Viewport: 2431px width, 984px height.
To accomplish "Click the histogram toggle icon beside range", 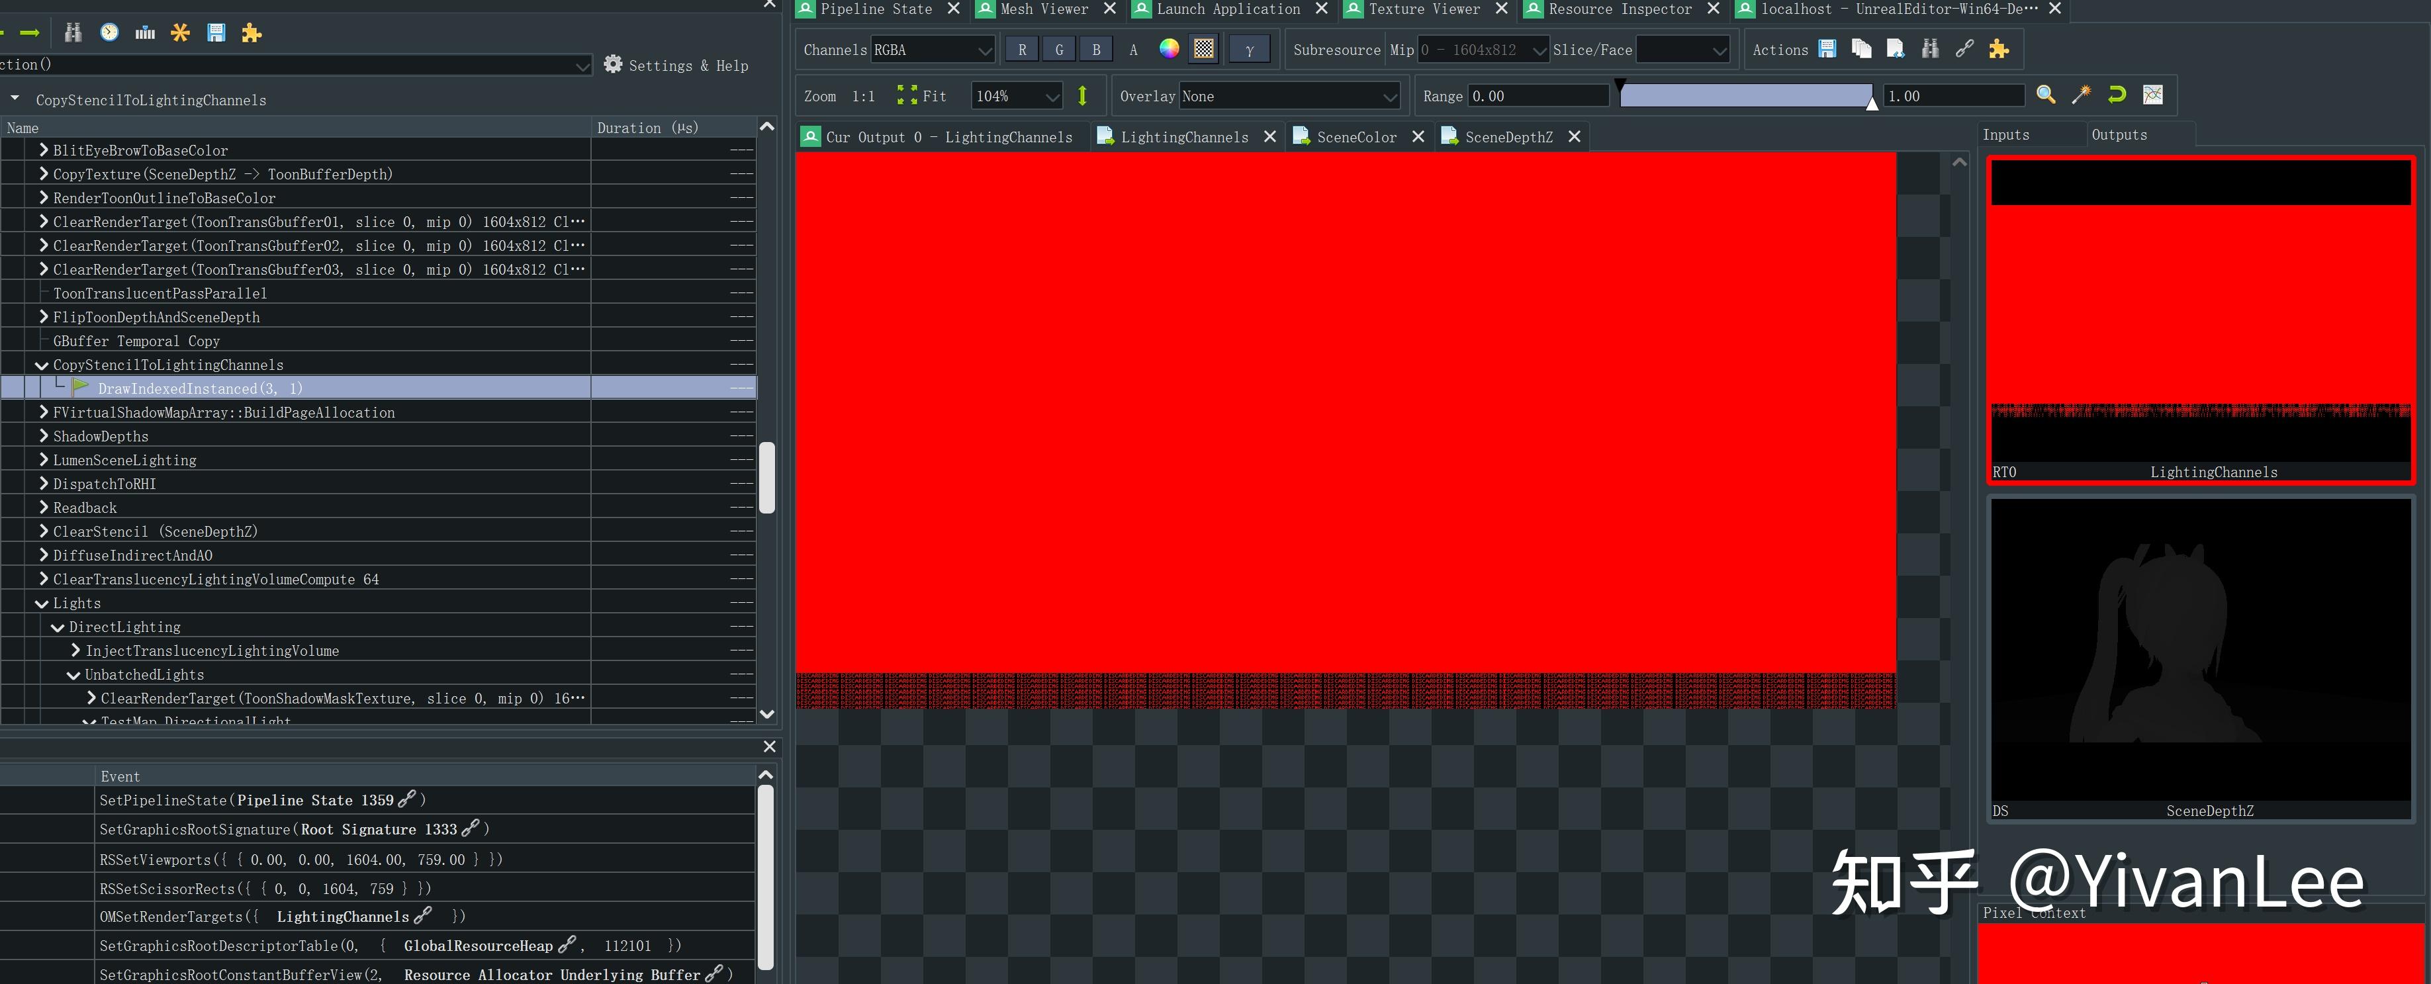I will tap(2152, 95).
